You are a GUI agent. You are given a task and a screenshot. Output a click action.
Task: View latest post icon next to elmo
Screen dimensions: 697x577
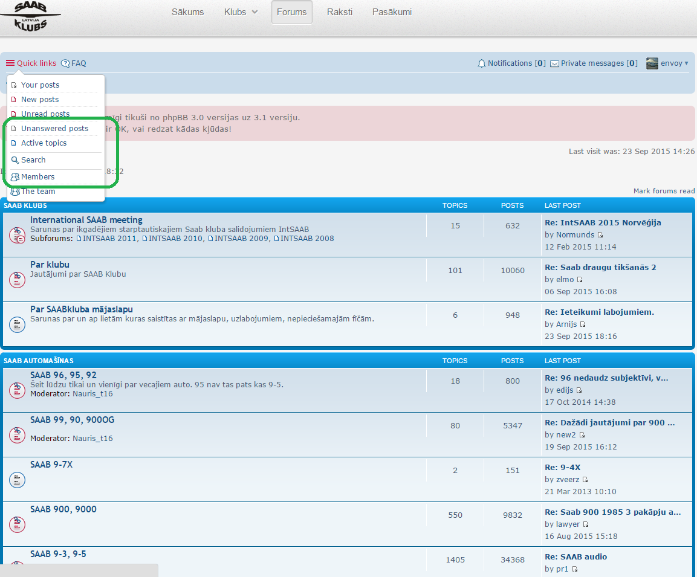pyautogui.click(x=580, y=280)
